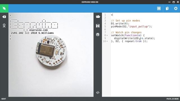Click "PUCK.JS BE65" device status text
Image resolution: width=180 pixels, height=101 pixels.
pyautogui.click(x=172, y=99)
